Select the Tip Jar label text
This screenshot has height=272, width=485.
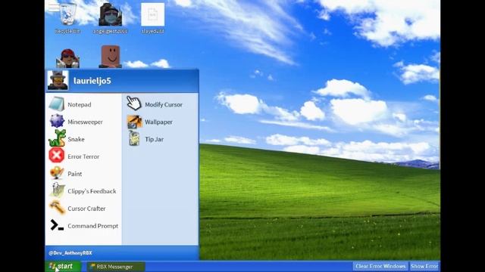point(155,139)
